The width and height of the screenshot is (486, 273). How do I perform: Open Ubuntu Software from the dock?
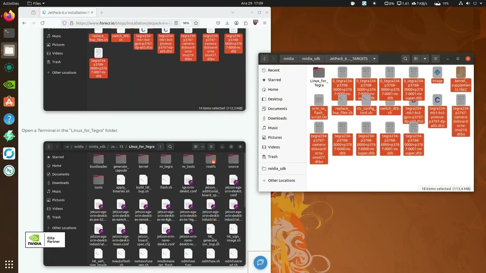click(9, 102)
